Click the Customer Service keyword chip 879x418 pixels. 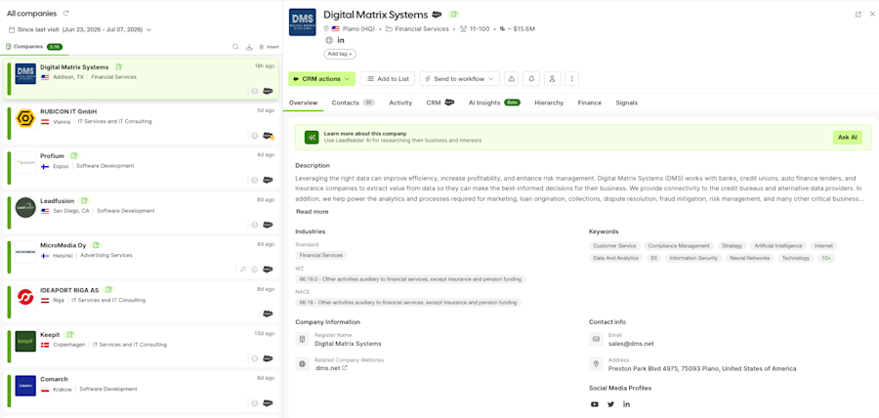614,246
